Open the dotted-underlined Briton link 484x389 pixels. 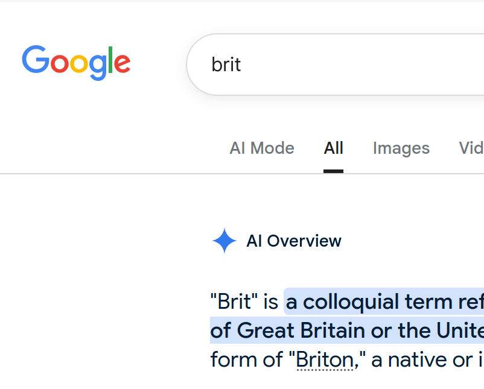[x=325, y=359]
